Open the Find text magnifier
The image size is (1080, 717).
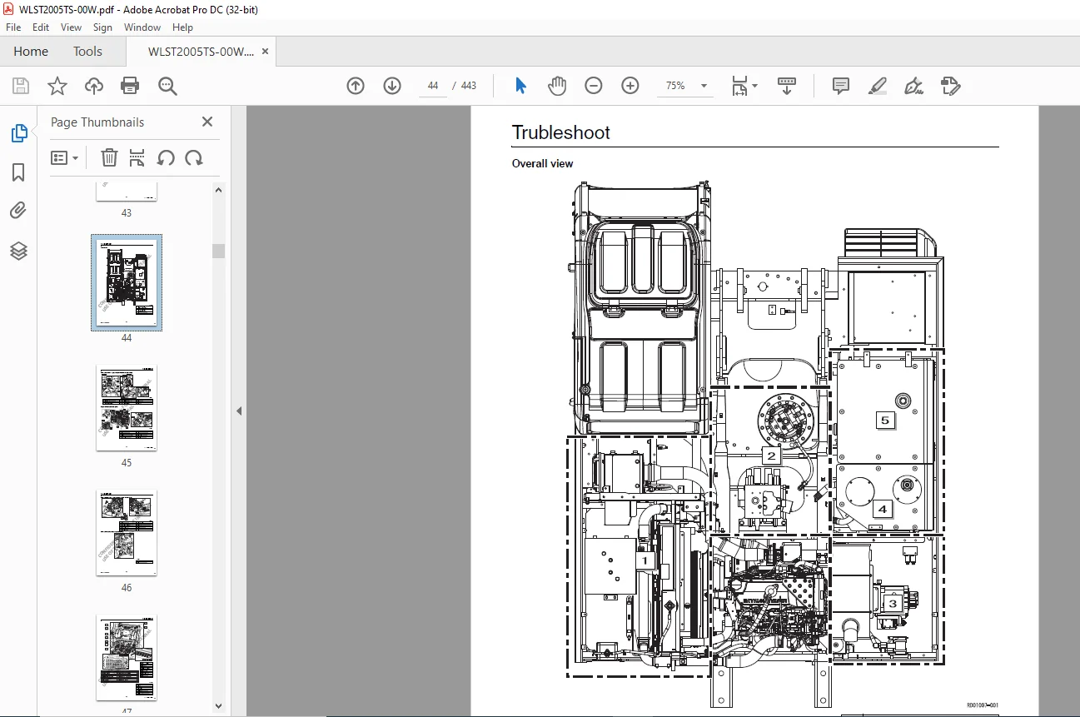pos(167,86)
